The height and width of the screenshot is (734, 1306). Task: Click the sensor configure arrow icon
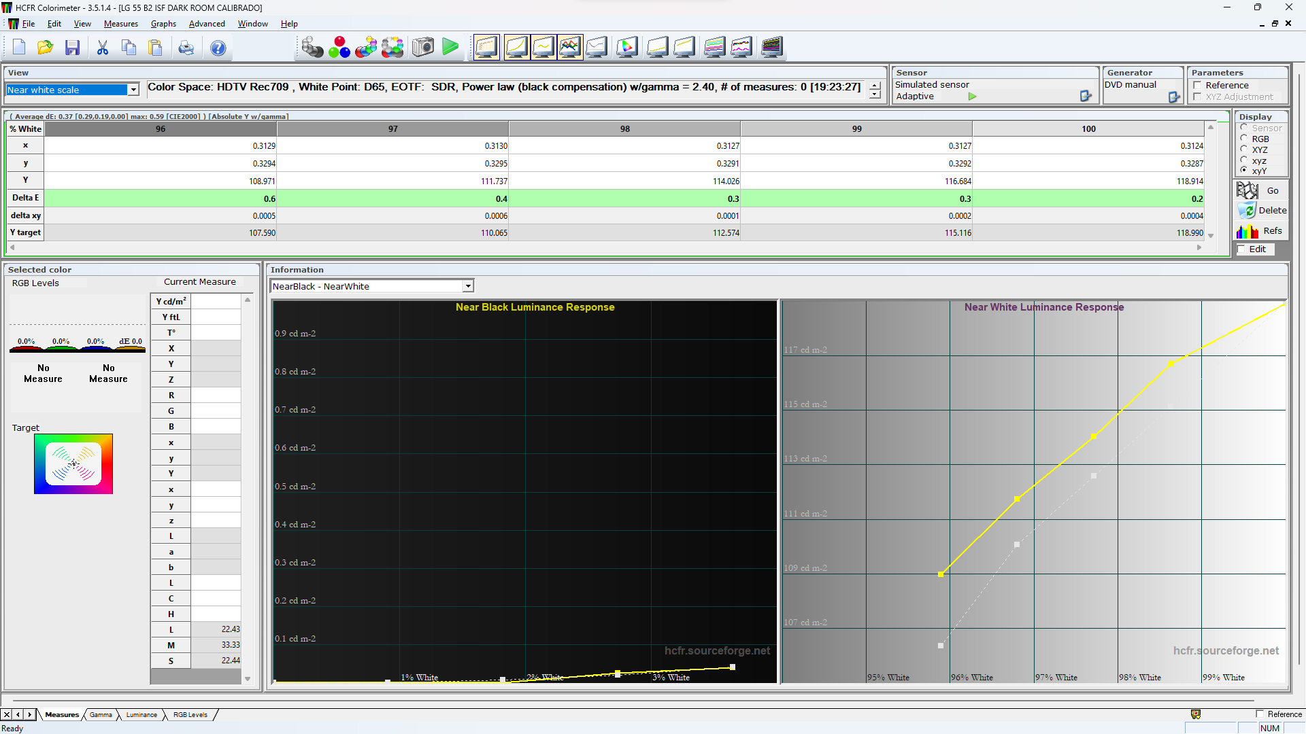[x=1086, y=97]
